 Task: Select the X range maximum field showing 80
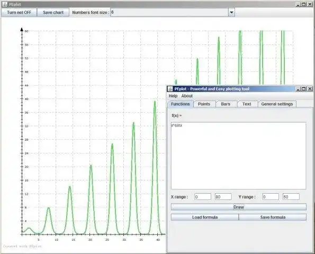223,197
